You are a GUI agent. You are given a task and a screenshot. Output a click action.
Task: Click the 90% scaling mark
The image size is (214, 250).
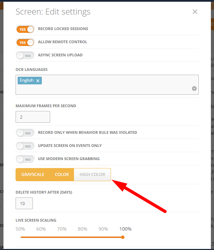pos(103,229)
